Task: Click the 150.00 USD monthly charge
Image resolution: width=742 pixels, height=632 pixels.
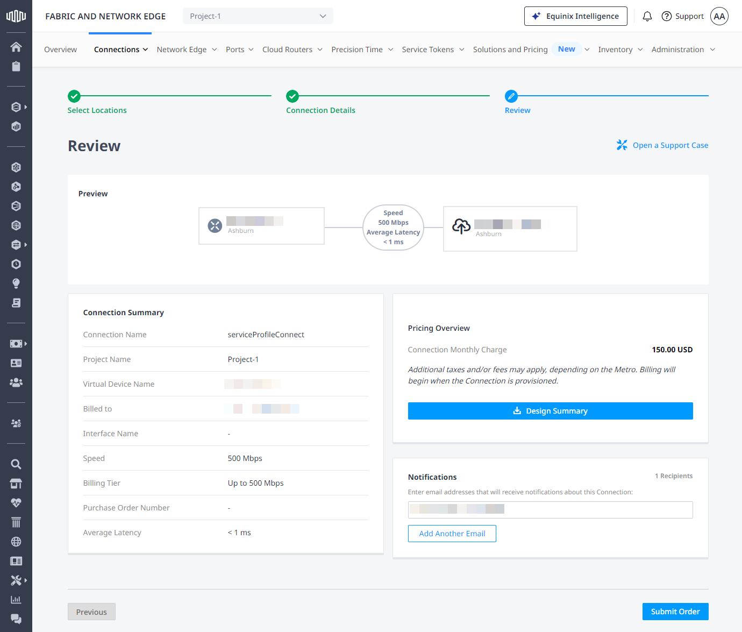Action: 672,350
